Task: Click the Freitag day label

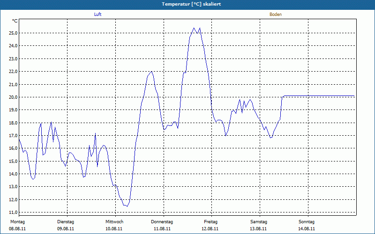Action: coord(210,222)
